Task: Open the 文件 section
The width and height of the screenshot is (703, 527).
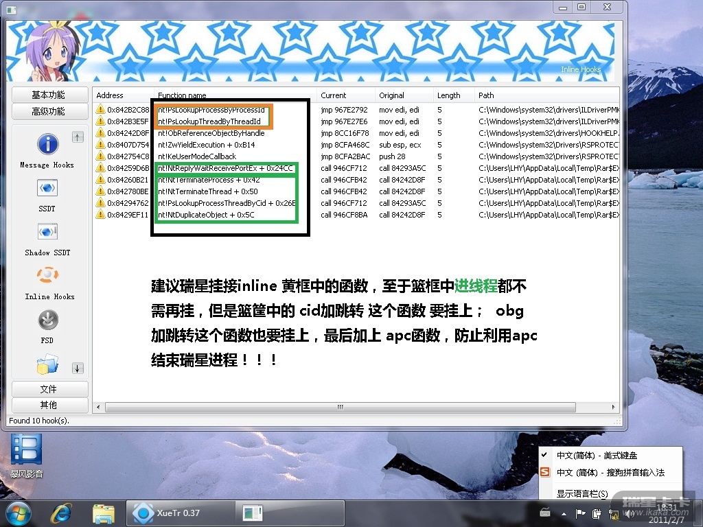Action: coord(49,389)
